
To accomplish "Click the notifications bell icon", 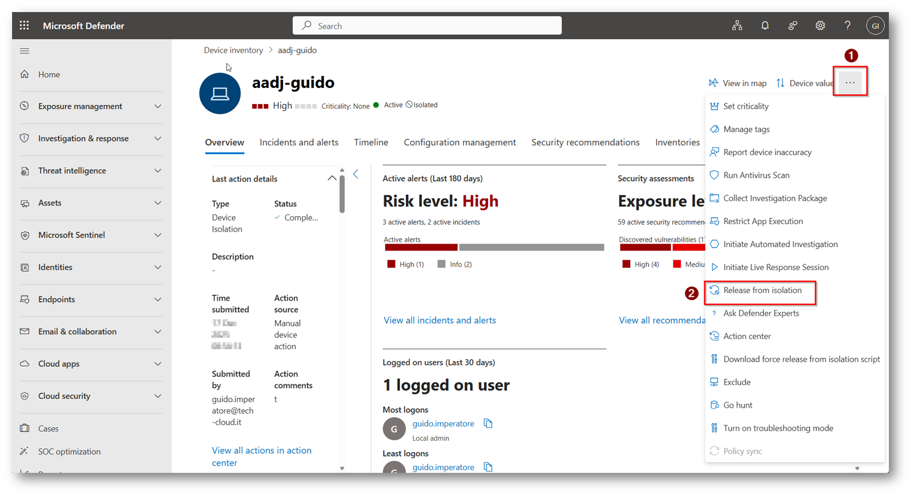I will [x=765, y=25].
